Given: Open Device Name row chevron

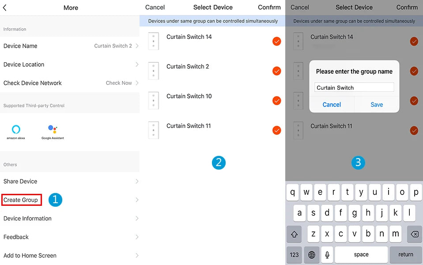Looking at the screenshot, I should coord(137,46).
